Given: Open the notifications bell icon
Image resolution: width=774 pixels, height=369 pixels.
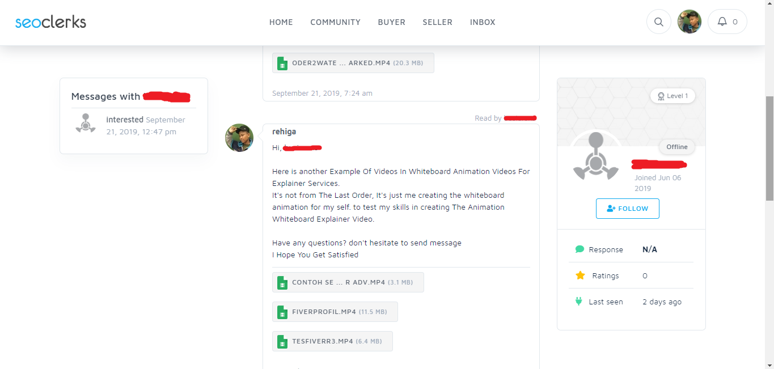Looking at the screenshot, I should coord(722,22).
